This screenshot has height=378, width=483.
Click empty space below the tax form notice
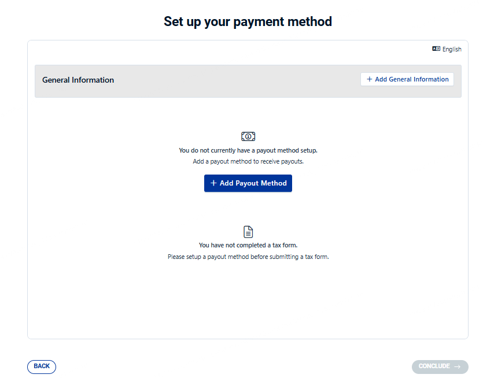click(x=248, y=301)
